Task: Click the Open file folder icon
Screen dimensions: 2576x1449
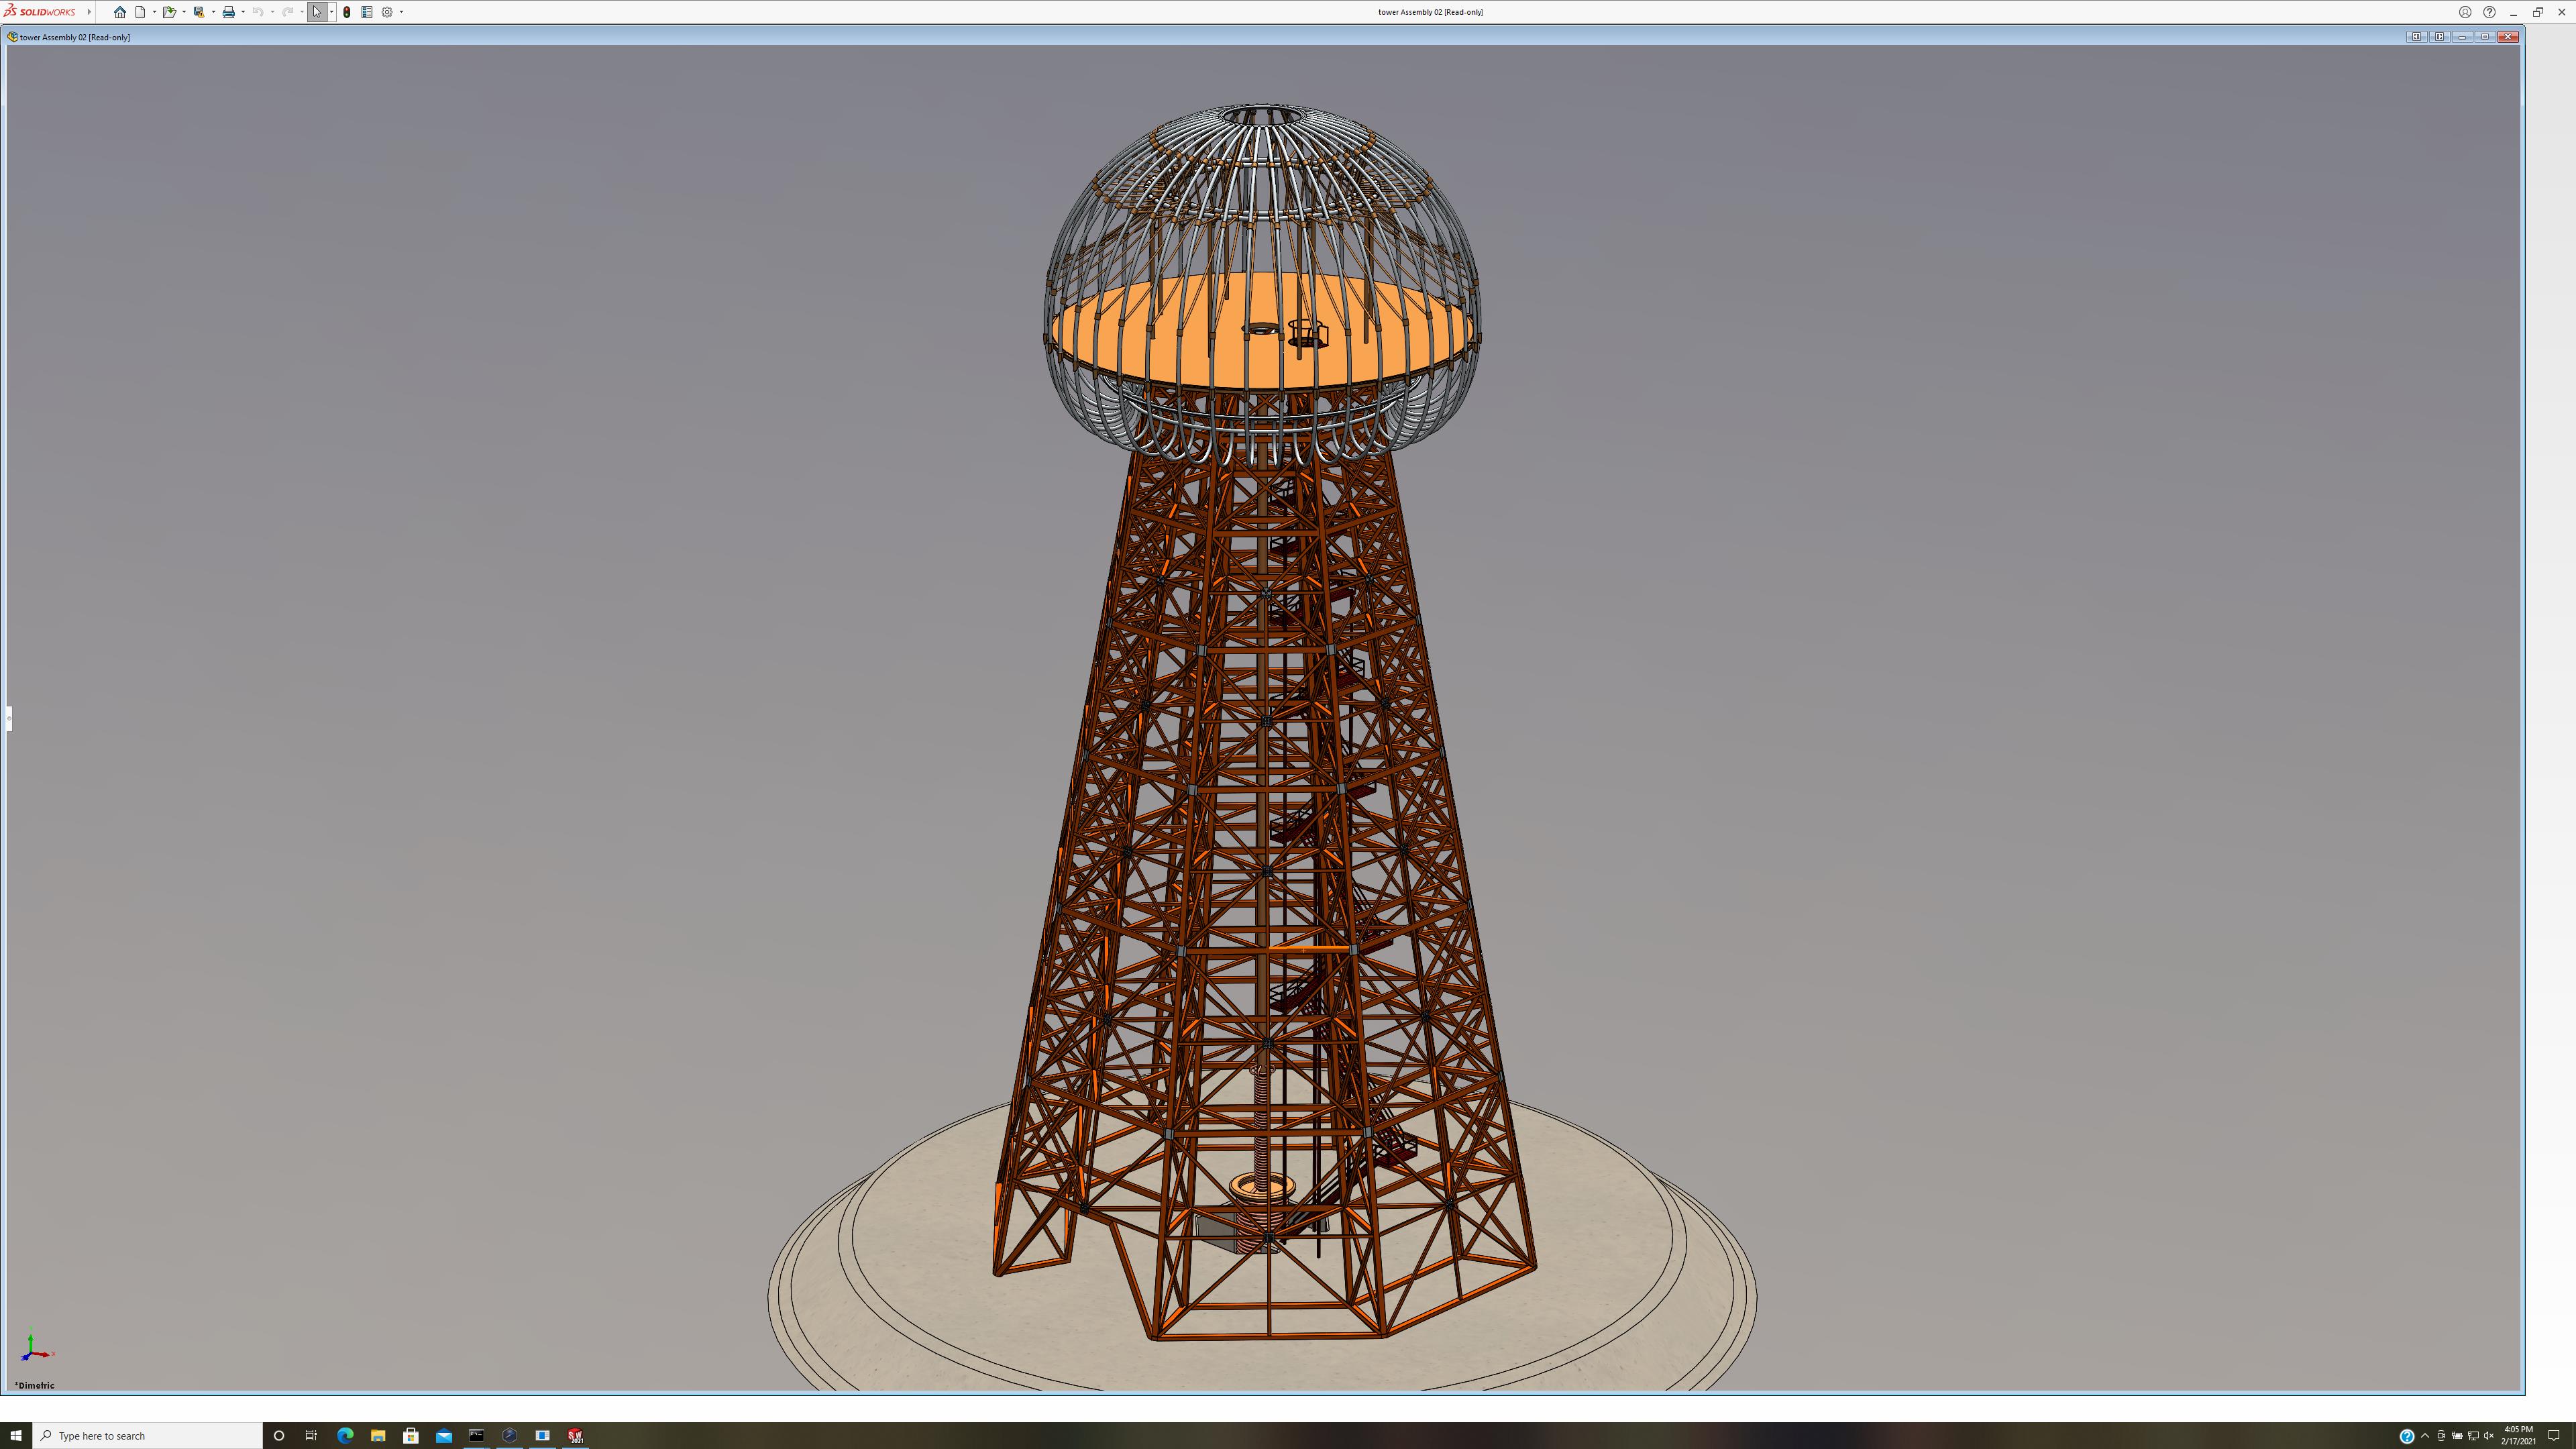Action: click(x=169, y=12)
